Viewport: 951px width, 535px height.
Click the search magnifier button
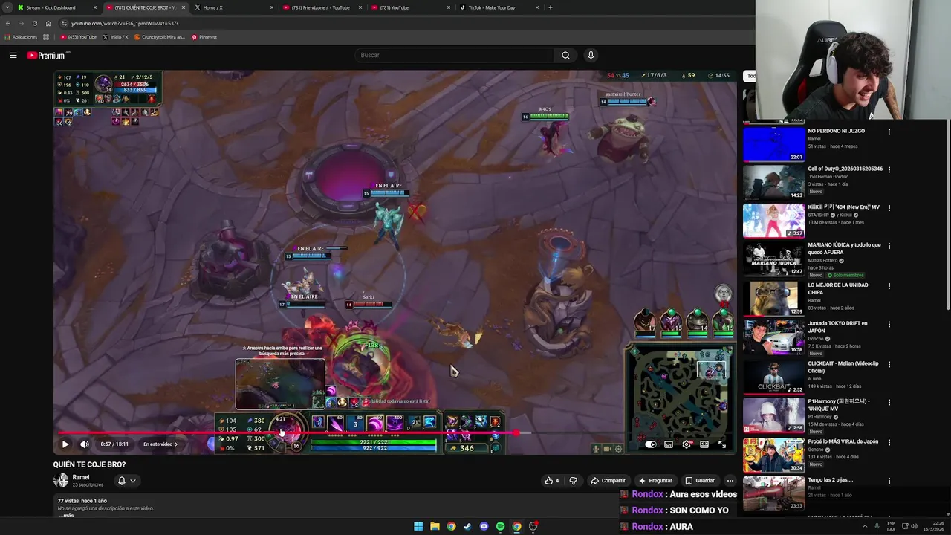click(565, 55)
